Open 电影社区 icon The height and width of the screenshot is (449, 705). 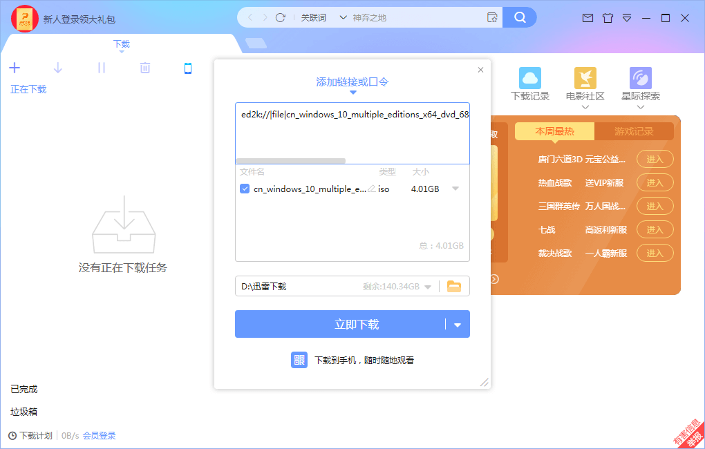[585, 78]
